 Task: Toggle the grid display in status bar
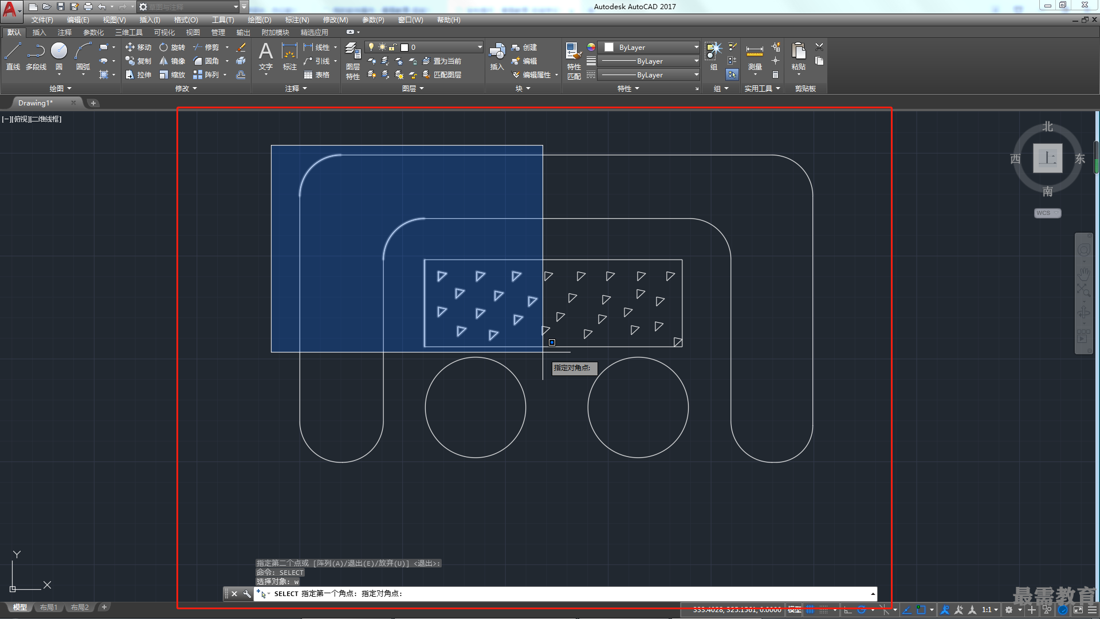click(810, 610)
